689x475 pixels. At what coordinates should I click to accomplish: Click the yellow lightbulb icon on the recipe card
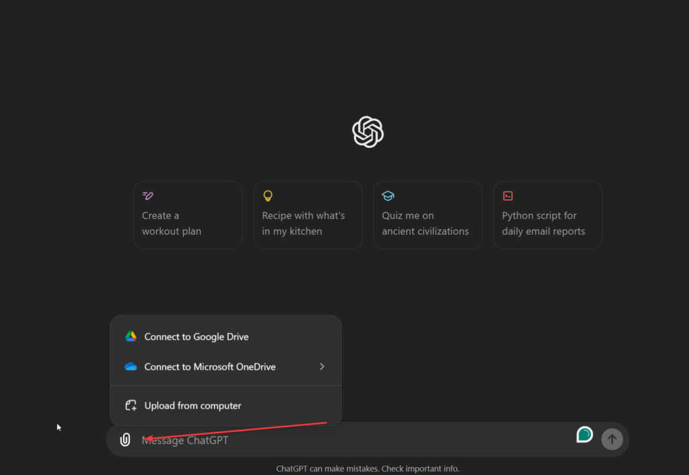[x=268, y=196]
